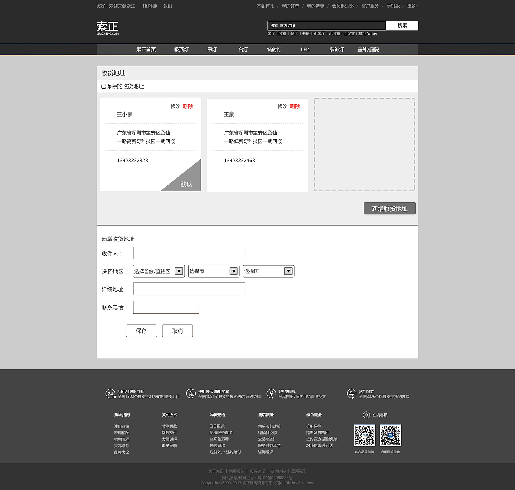Open the 室外/庭院 navigation category
This screenshot has width=515, height=490.
click(x=368, y=50)
